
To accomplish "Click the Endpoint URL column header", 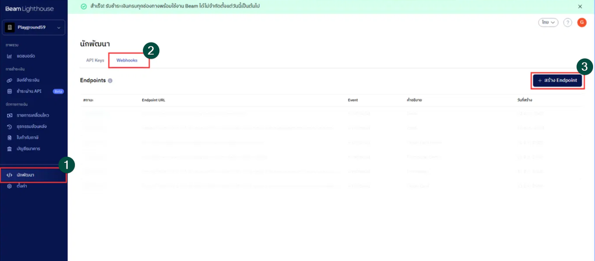I will tap(153, 100).
